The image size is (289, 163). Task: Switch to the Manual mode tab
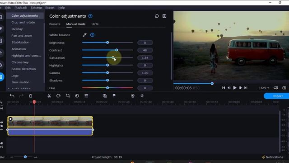76,24
